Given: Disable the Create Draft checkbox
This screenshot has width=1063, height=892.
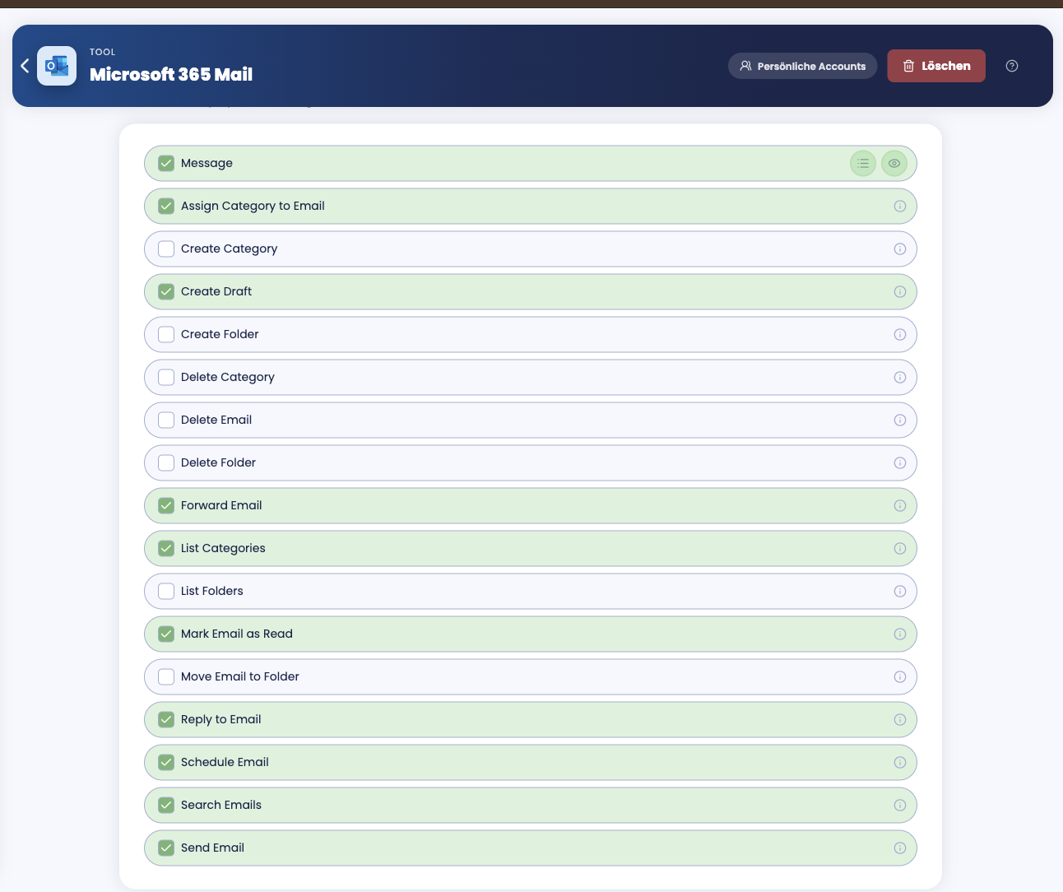Looking at the screenshot, I should pos(166,291).
